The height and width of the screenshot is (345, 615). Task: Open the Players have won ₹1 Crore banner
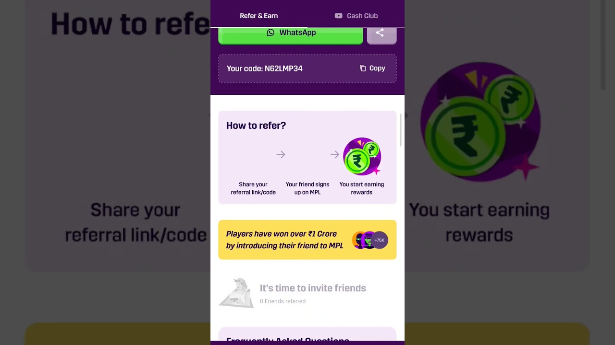point(307,240)
